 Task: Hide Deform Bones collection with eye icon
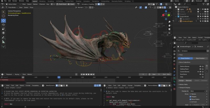200,67
